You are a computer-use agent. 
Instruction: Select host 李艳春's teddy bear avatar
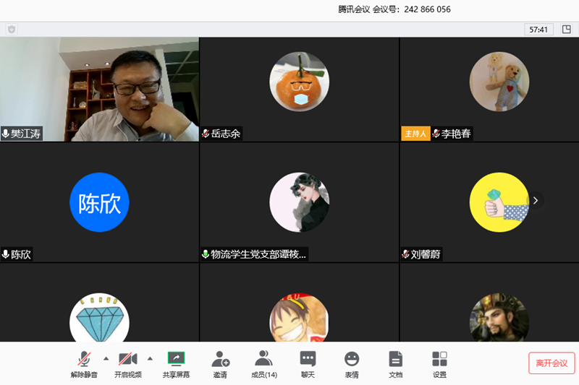click(499, 82)
